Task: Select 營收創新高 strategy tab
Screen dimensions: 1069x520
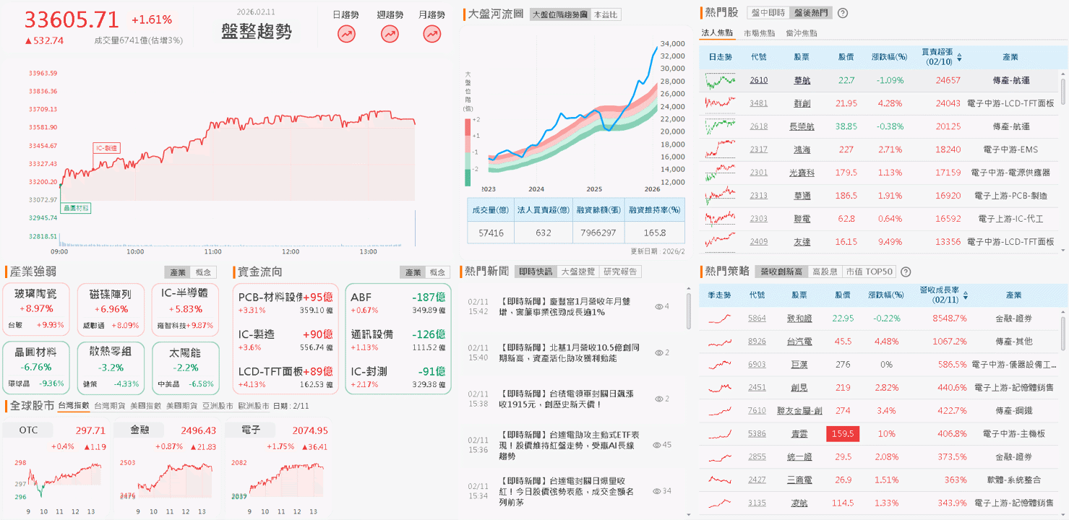Action: (780, 272)
